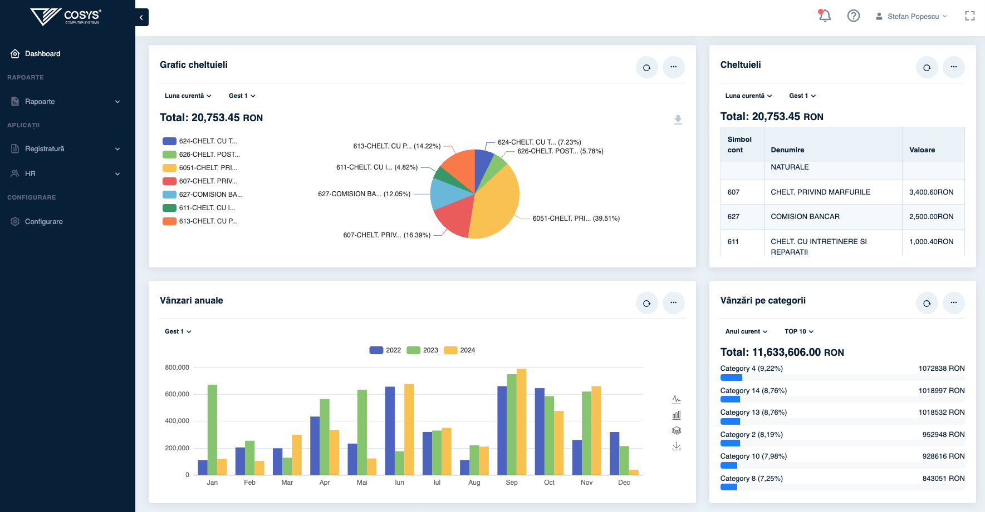Screen dimensions: 985x512
Task: Switch annual sales chart to stacked view
Action: [x=677, y=430]
